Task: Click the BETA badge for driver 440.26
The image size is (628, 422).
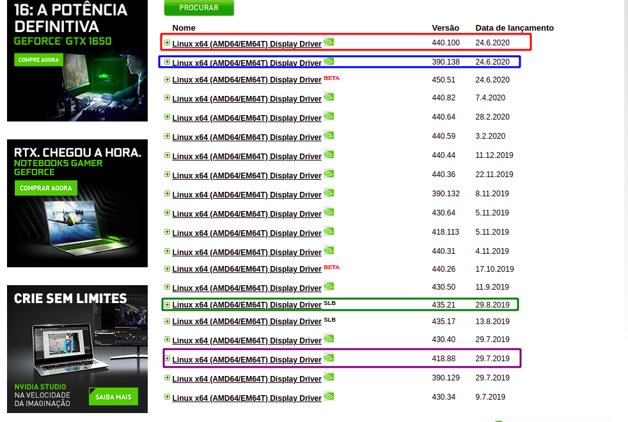Action: [331, 267]
